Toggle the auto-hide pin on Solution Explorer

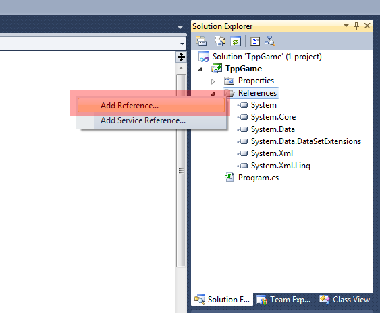(356, 26)
